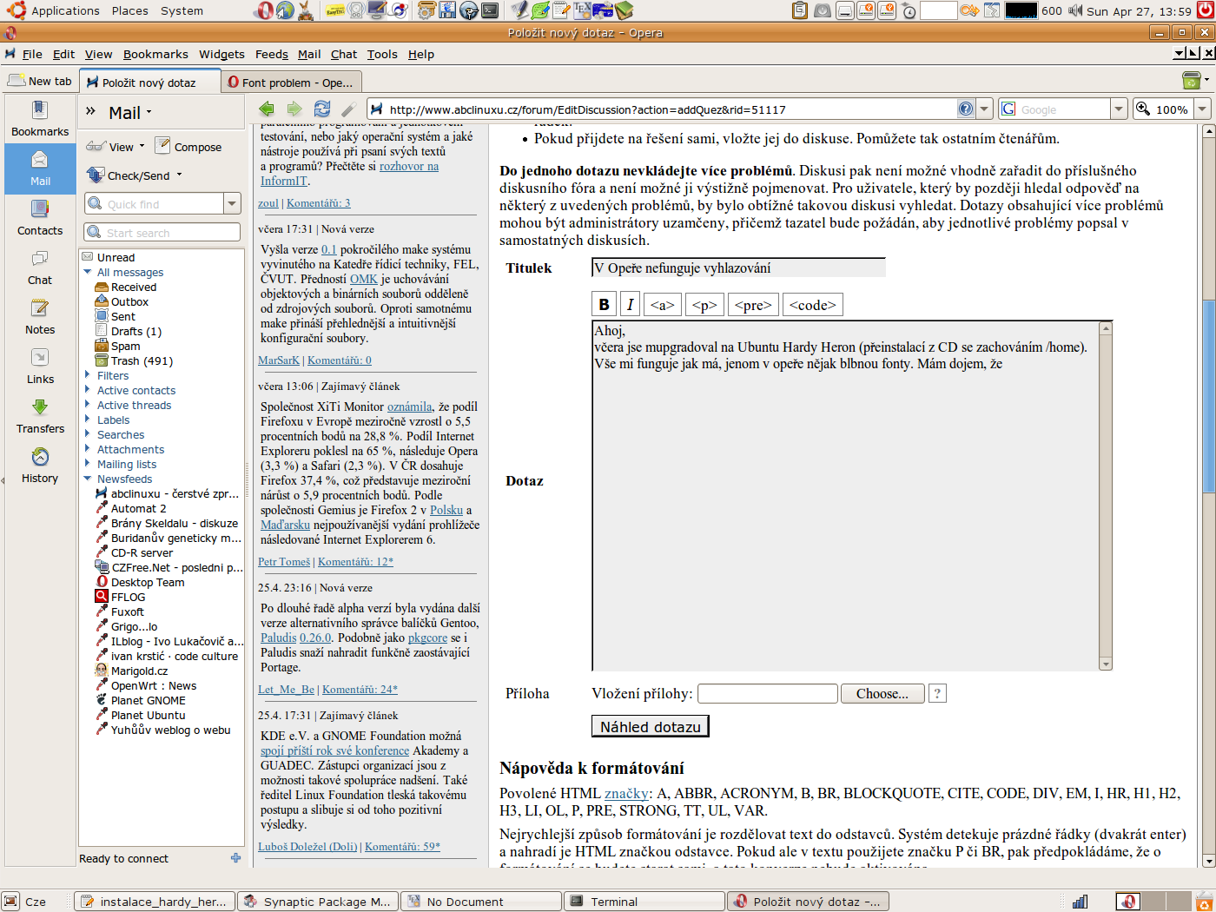The width and height of the screenshot is (1216, 912).
Task: Click the volume icon in system panel
Action: pos(1075,10)
